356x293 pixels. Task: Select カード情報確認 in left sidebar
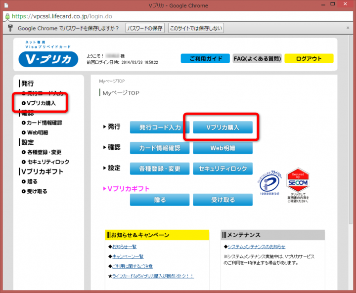(42, 123)
